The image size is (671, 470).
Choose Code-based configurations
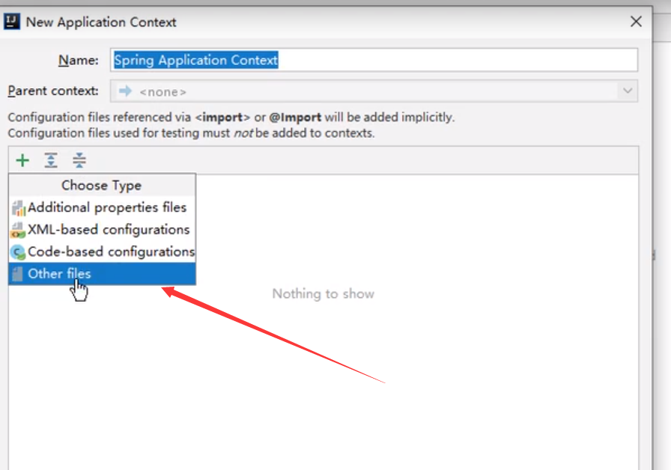click(103, 252)
